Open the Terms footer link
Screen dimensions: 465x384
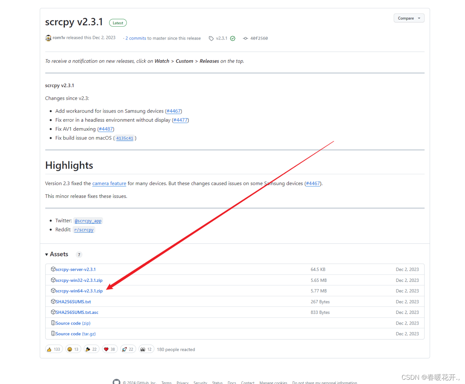167,383
